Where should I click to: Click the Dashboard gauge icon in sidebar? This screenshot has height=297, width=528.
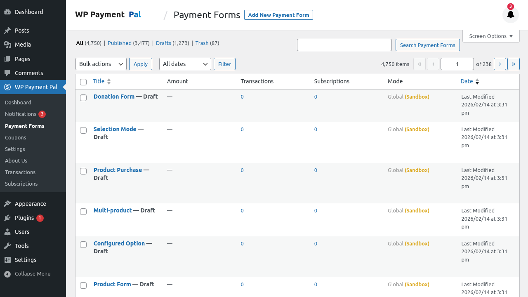(7, 12)
